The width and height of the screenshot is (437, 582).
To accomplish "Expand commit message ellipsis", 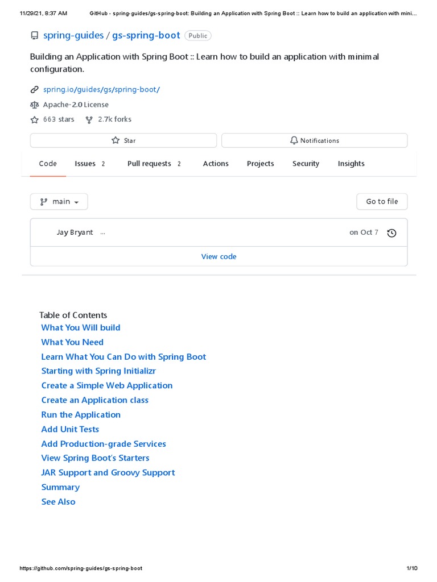I will [x=102, y=232].
